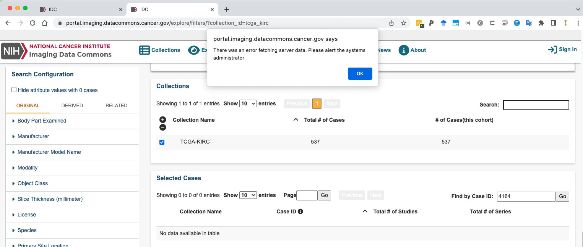This screenshot has height=247, width=583.
Task: Enable 'Hide attribute values with 0 cases'
Action: [14, 89]
